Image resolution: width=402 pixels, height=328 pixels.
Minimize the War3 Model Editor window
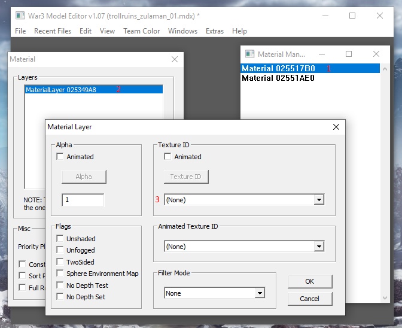tap(325, 16)
